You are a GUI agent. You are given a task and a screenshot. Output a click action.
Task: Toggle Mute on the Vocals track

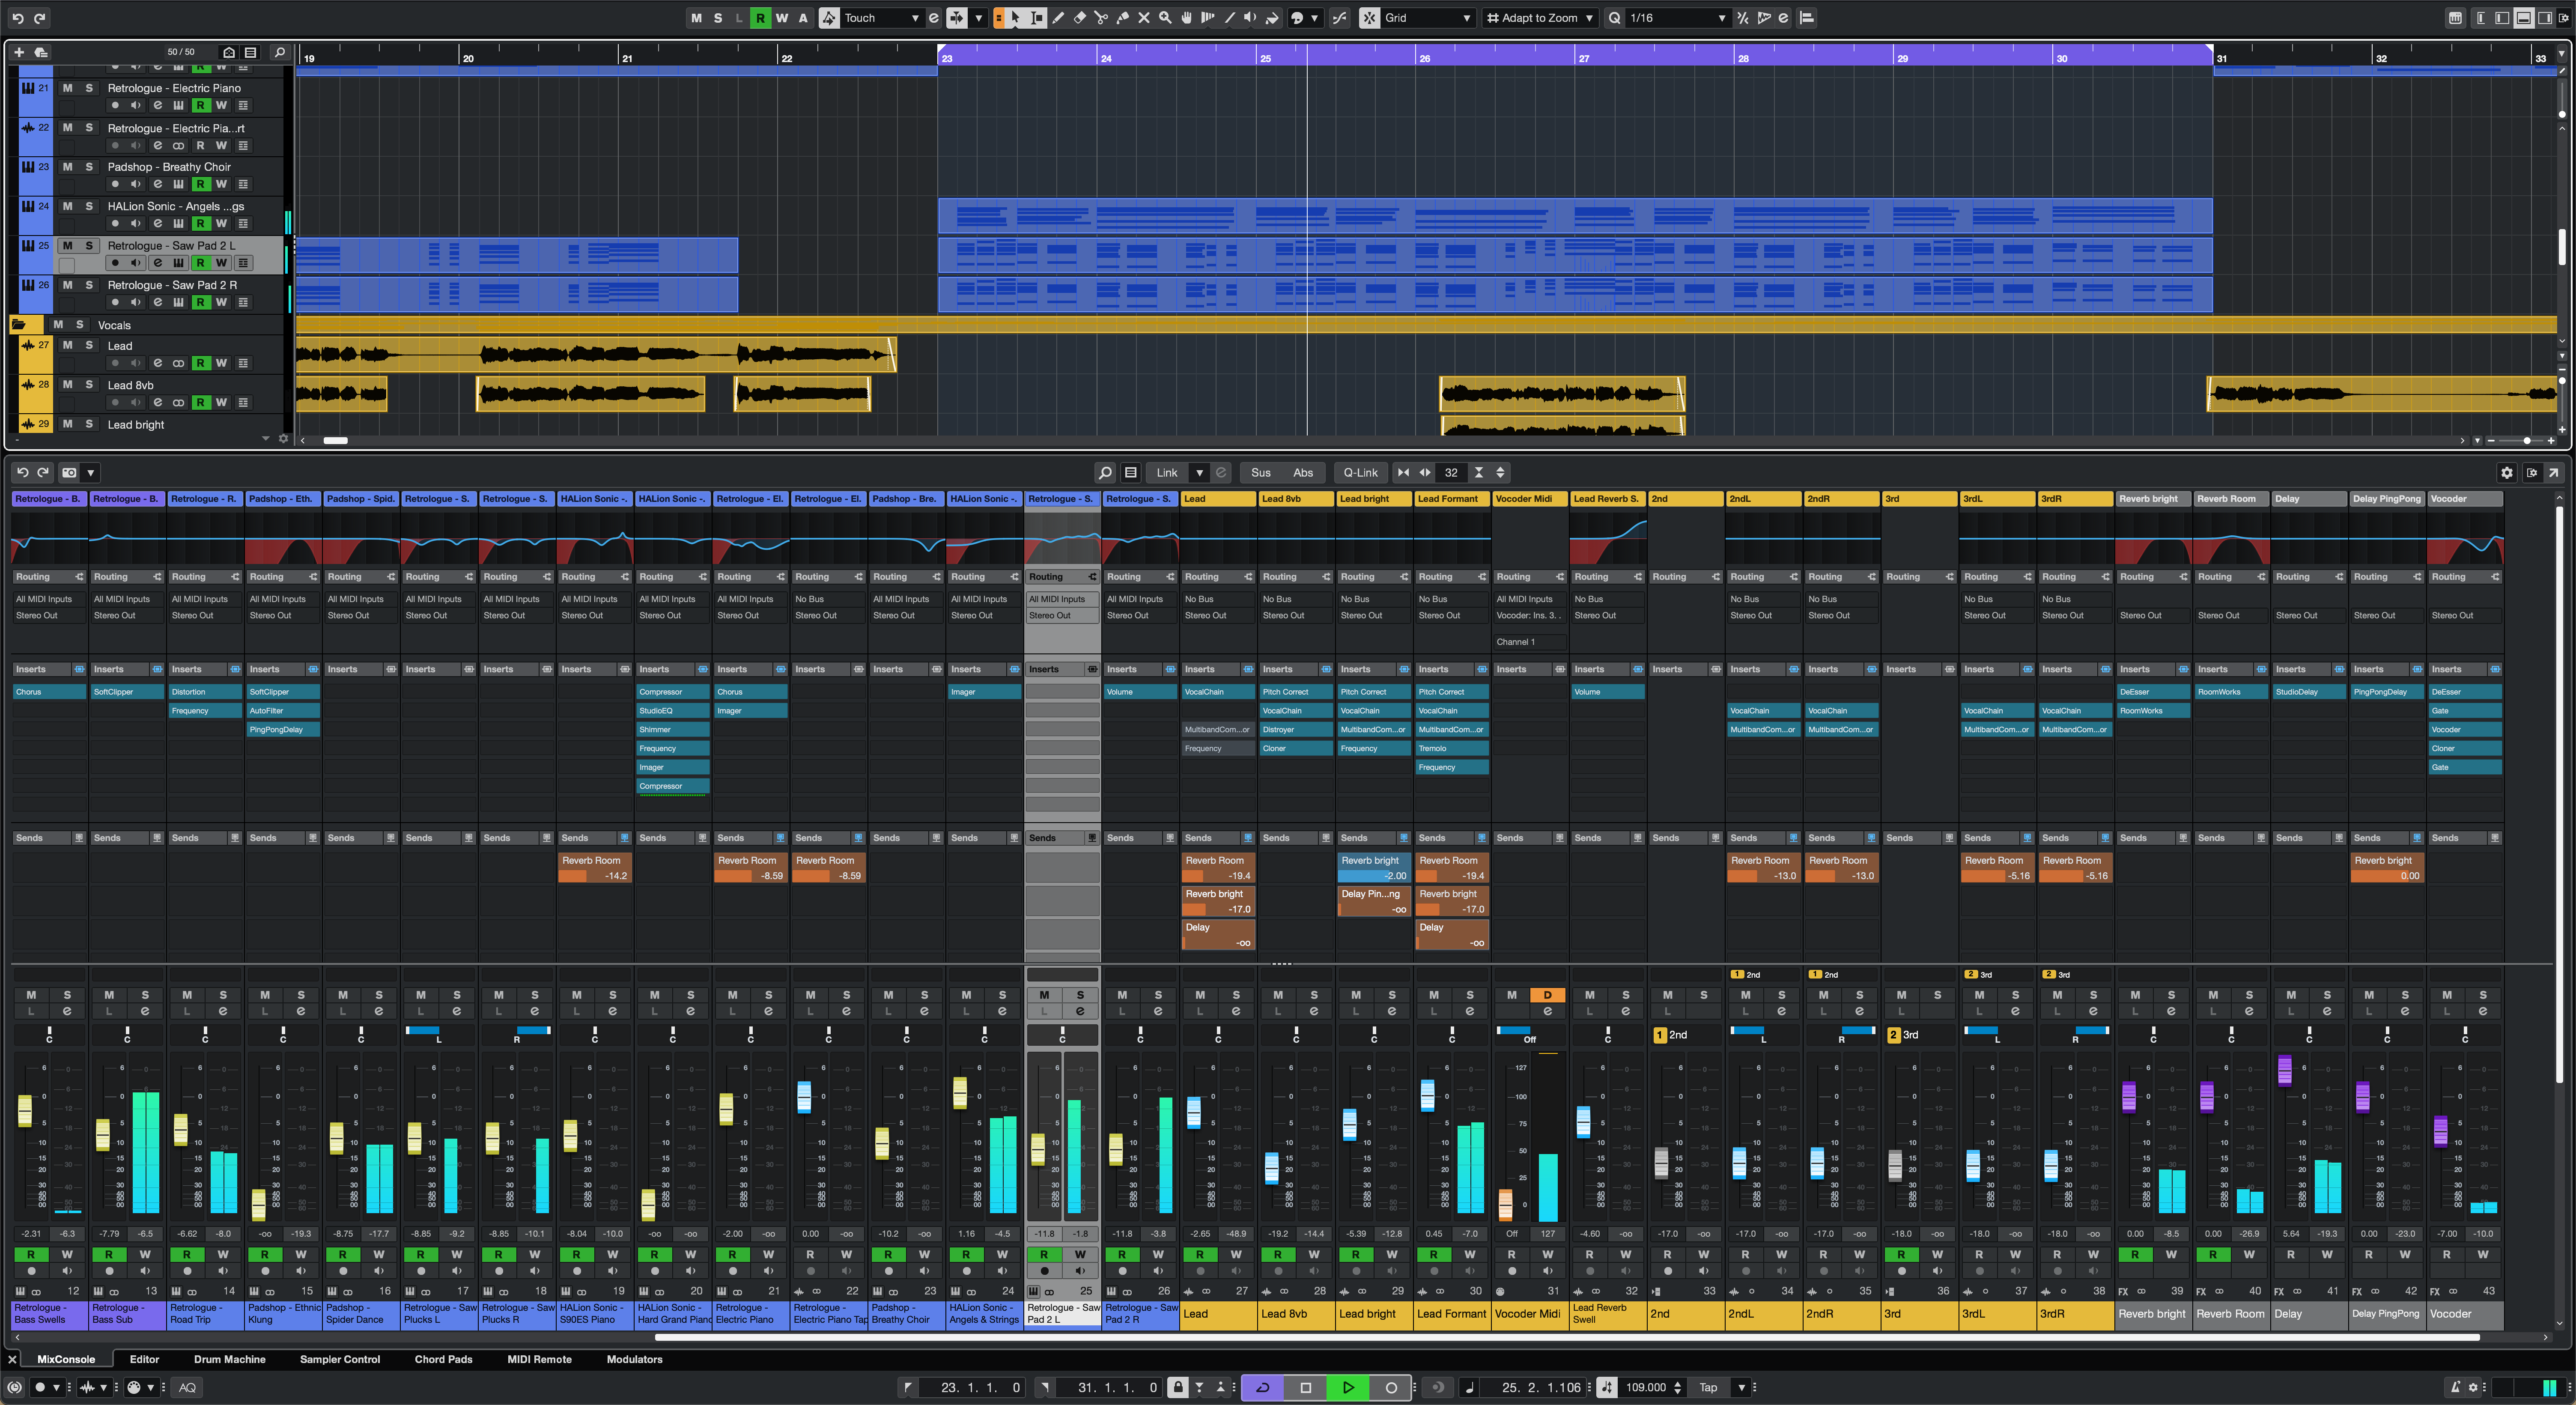59,325
